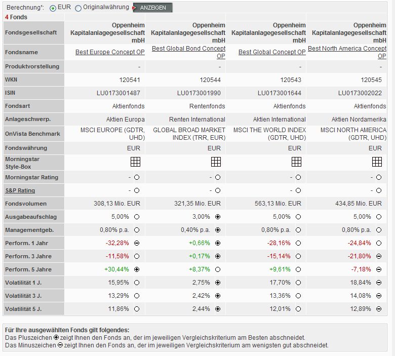The height and width of the screenshot is (356, 395).
Task: Click the Volatilität 3 J. row header
Action: [x=34, y=296]
